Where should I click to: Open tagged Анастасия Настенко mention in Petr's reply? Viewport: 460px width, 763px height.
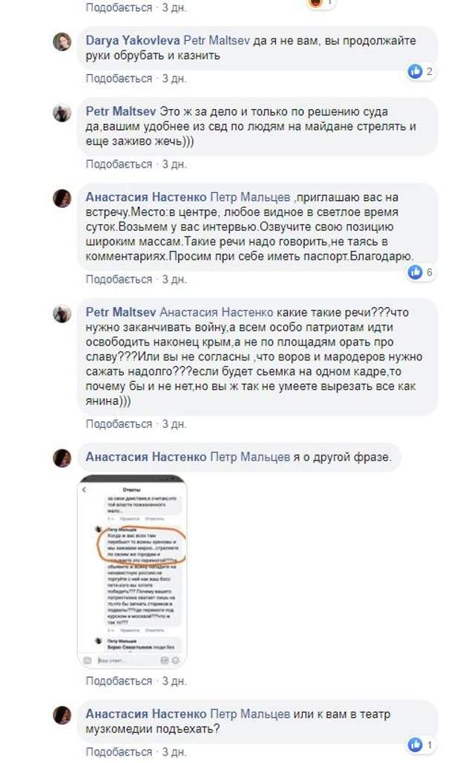217,312
